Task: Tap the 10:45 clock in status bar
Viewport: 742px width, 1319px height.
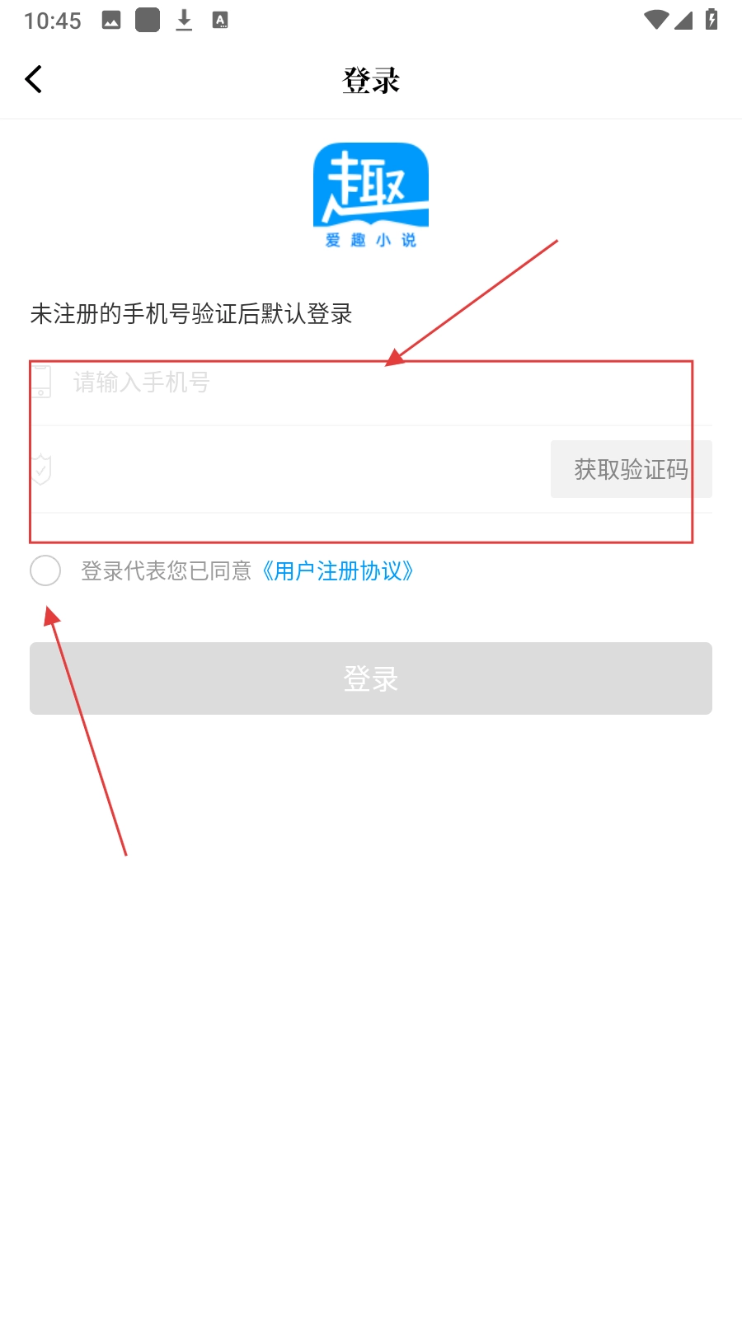Action: point(53,21)
